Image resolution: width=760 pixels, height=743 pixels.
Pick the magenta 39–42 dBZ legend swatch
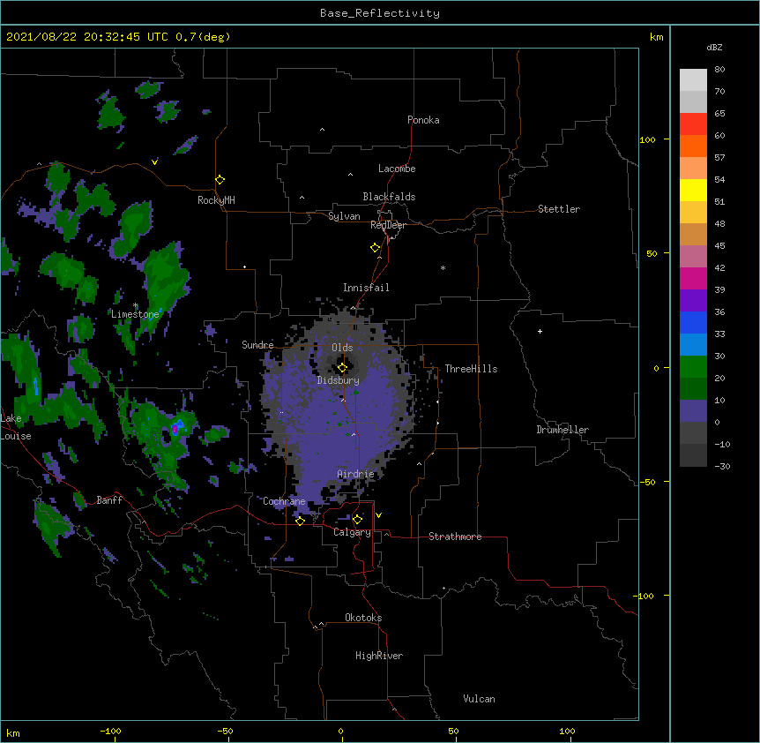[x=693, y=278]
